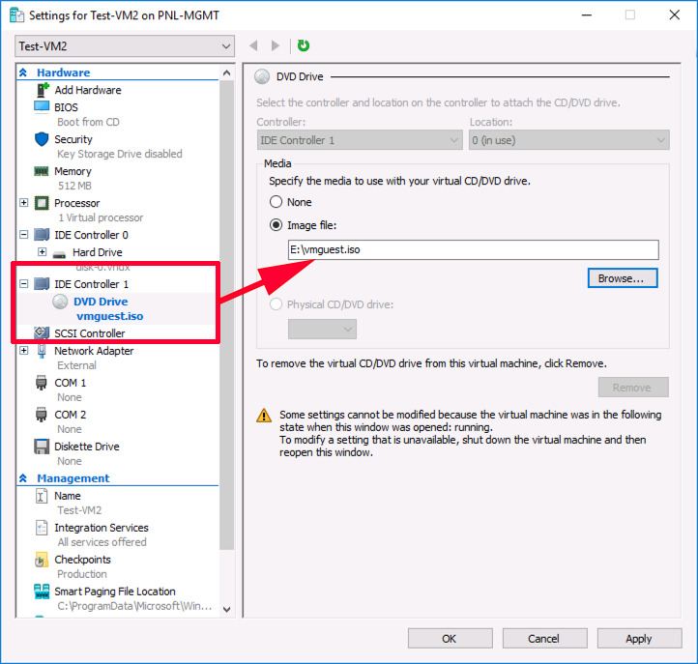Screen dimensions: 698x664
Task: Select the 'Boot from CD' BIOS subtext
Action: [88, 122]
